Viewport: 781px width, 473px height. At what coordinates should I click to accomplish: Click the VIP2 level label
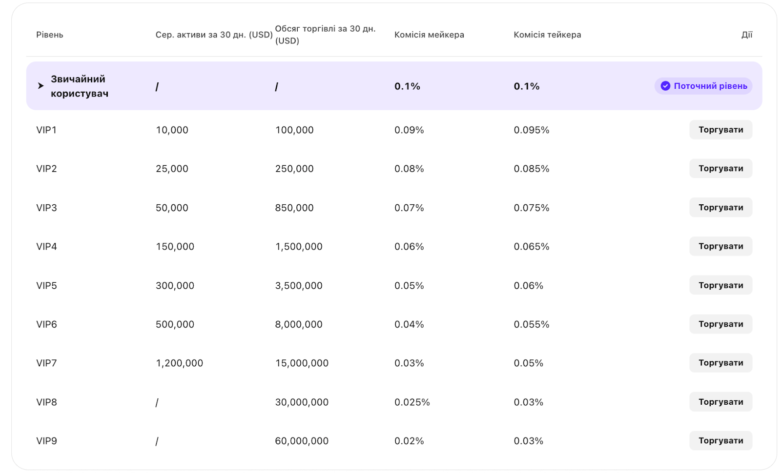(x=46, y=169)
